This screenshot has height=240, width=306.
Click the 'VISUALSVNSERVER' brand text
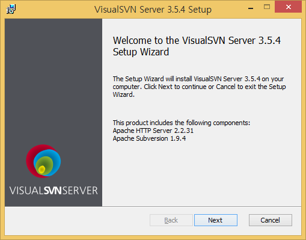coord(54,191)
